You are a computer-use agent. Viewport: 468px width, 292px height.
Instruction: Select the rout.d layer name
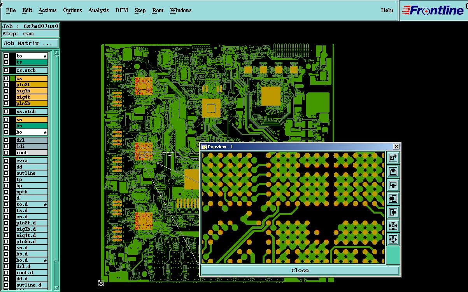click(x=32, y=273)
